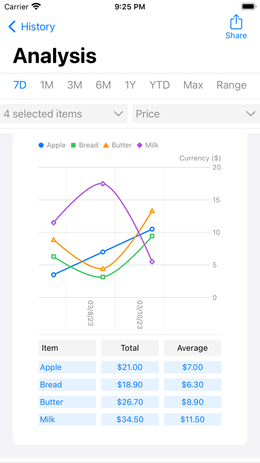Click the green Bread legend square

pos(74,145)
